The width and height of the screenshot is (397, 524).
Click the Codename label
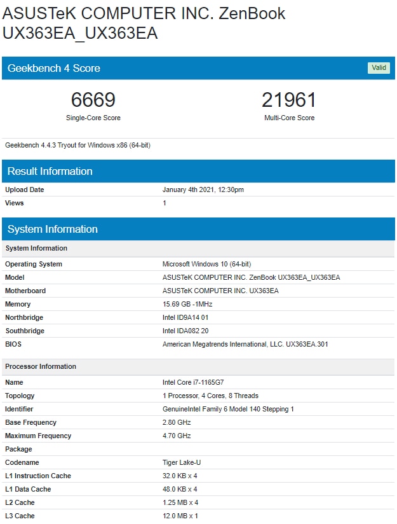click(22, 462)
